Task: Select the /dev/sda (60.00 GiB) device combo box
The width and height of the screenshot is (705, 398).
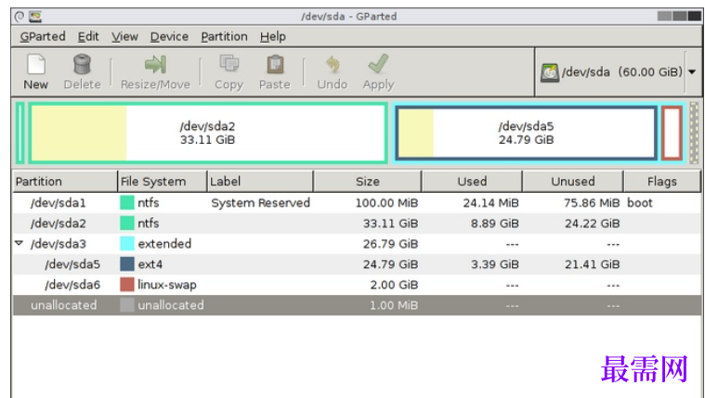Action: pos(618,71)
